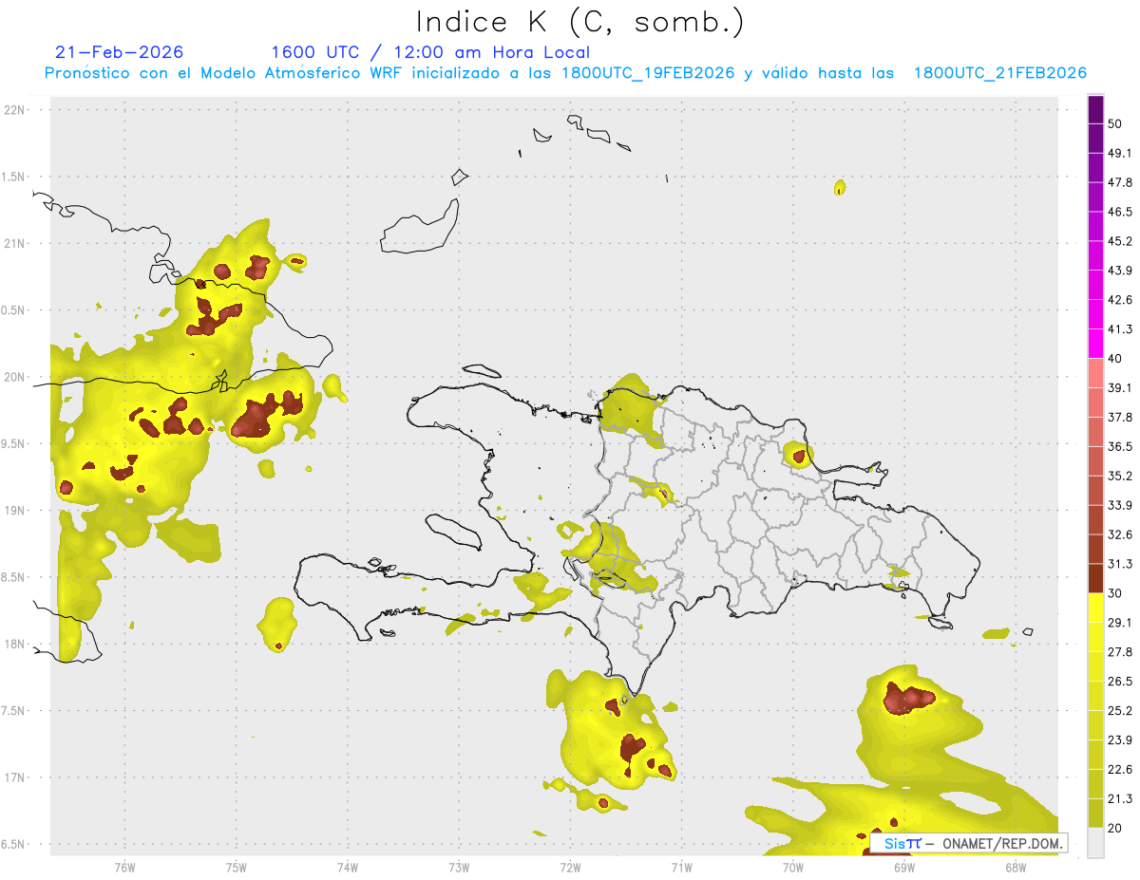Click colorbar value "49.1"
This screenshot has height=880, width=1140.
click(x=1120, y=153)
